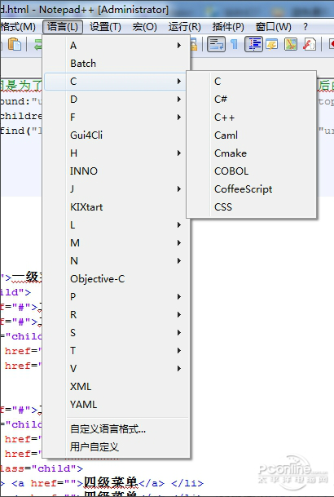
Task: Expand the V language submenu
Action: [x=116, y=368]
